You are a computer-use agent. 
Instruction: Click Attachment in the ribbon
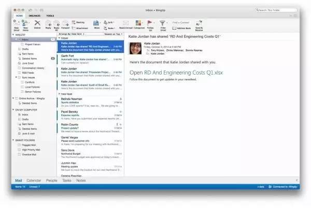coord(80,28)
